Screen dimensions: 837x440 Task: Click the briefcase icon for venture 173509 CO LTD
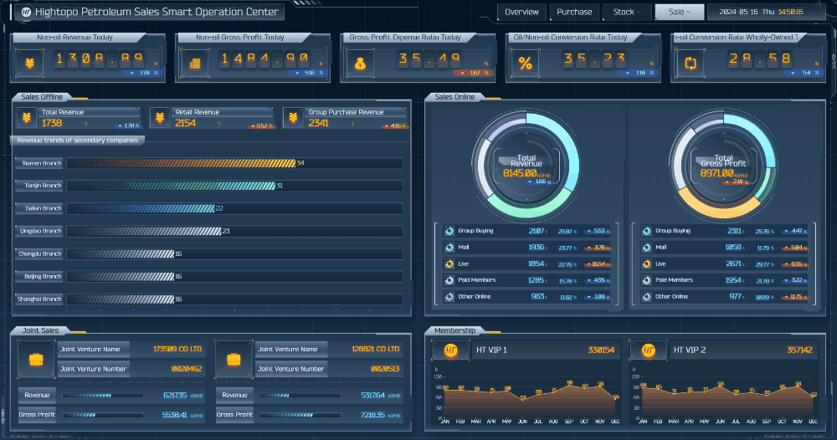tap(36, 359)
